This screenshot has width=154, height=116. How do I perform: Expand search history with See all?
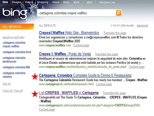7,84
